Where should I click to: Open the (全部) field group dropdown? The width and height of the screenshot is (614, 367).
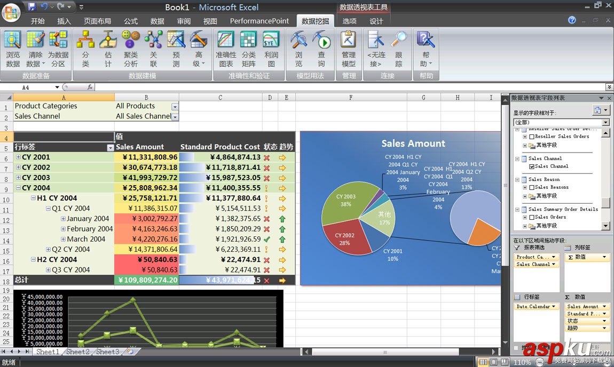(x=606, y=123)
